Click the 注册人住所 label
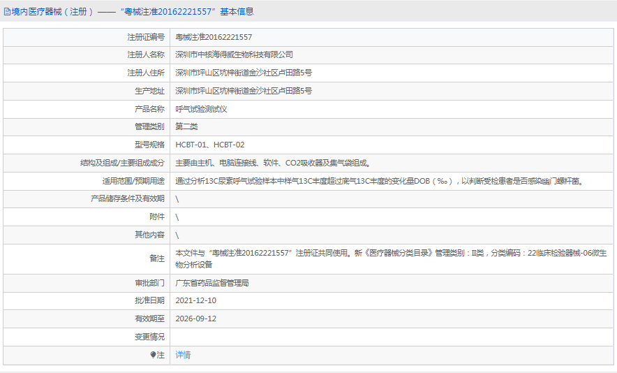 click(x=146, y=73)
